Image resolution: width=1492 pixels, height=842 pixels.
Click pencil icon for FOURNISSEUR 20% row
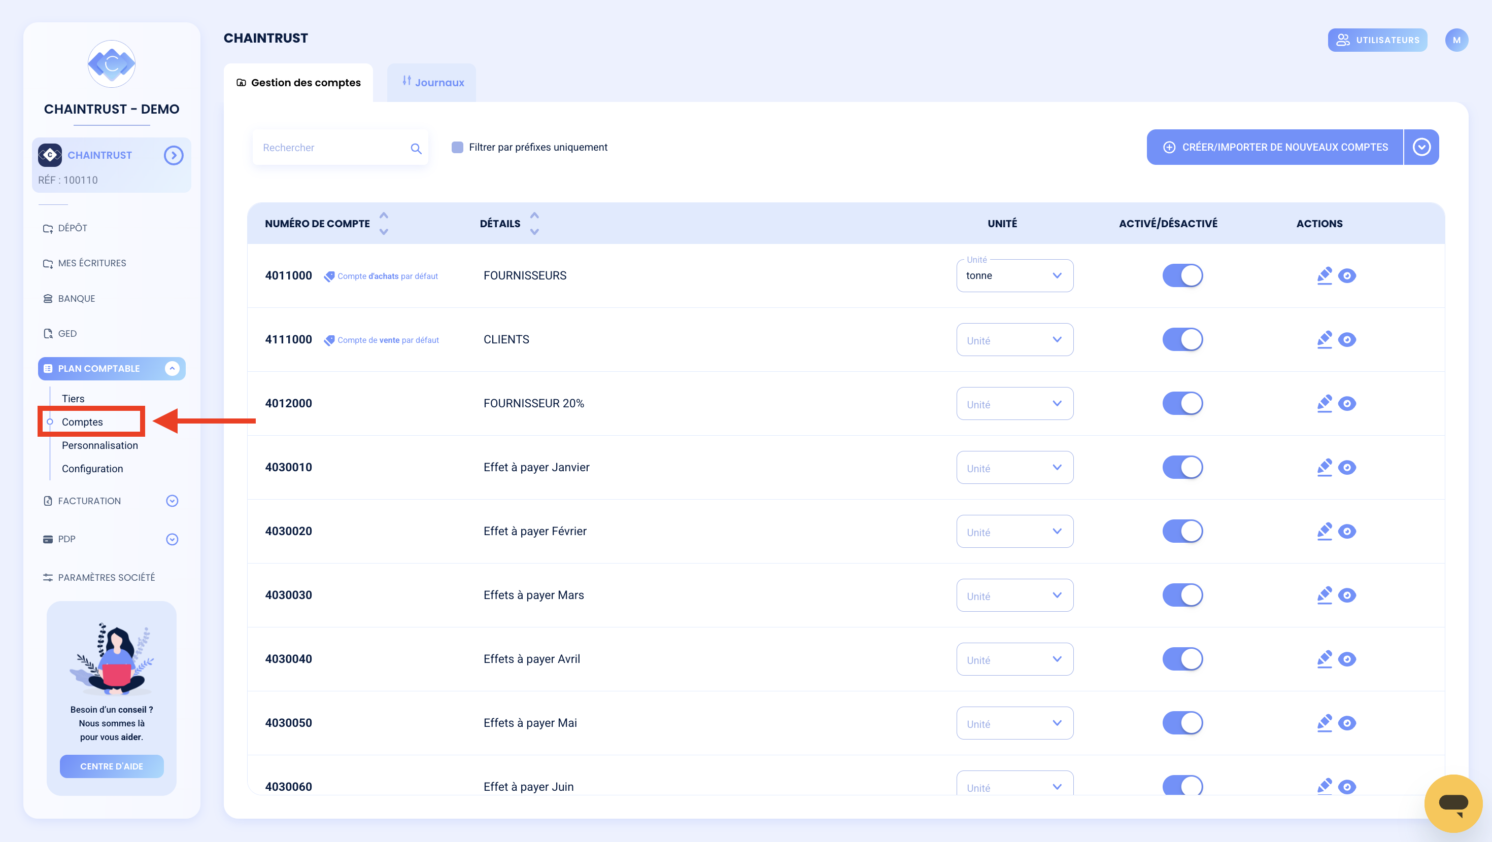pyautogui.click(x=1325, y=403)
